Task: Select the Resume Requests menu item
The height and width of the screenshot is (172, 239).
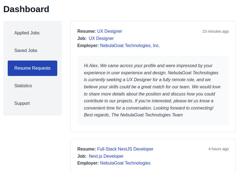Action: (x=32, y=68)
